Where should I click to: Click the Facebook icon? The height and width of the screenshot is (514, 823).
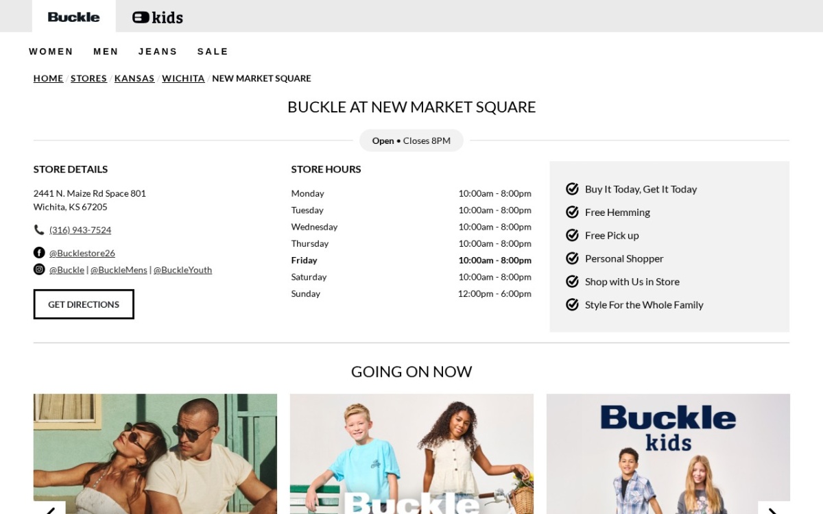(39, 252)
